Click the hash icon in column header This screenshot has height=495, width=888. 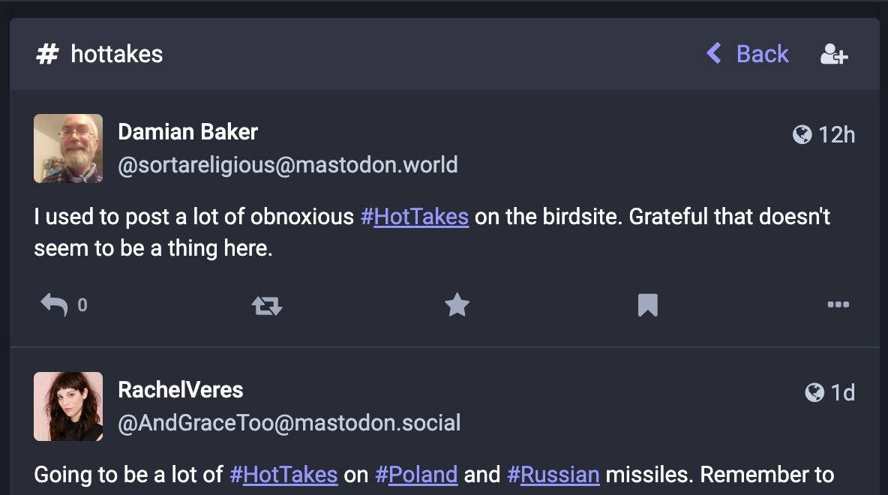click(47, 54)
